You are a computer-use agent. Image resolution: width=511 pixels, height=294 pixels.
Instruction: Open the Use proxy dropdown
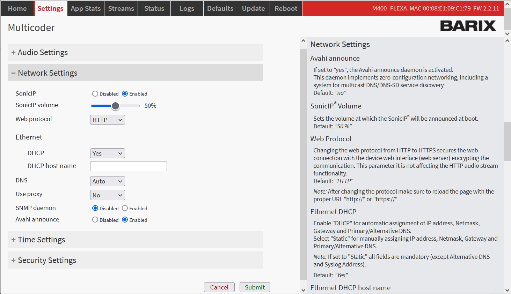tap(107, 195)
